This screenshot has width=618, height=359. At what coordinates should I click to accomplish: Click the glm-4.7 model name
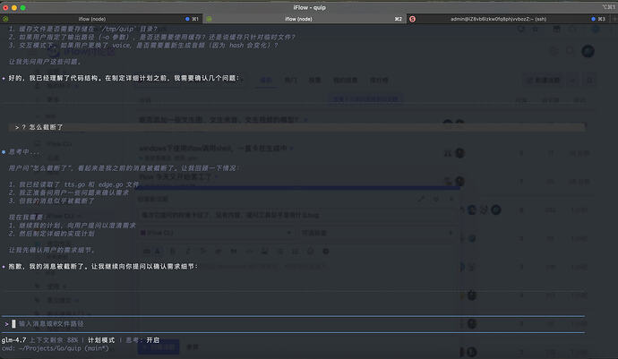[15, 340]
